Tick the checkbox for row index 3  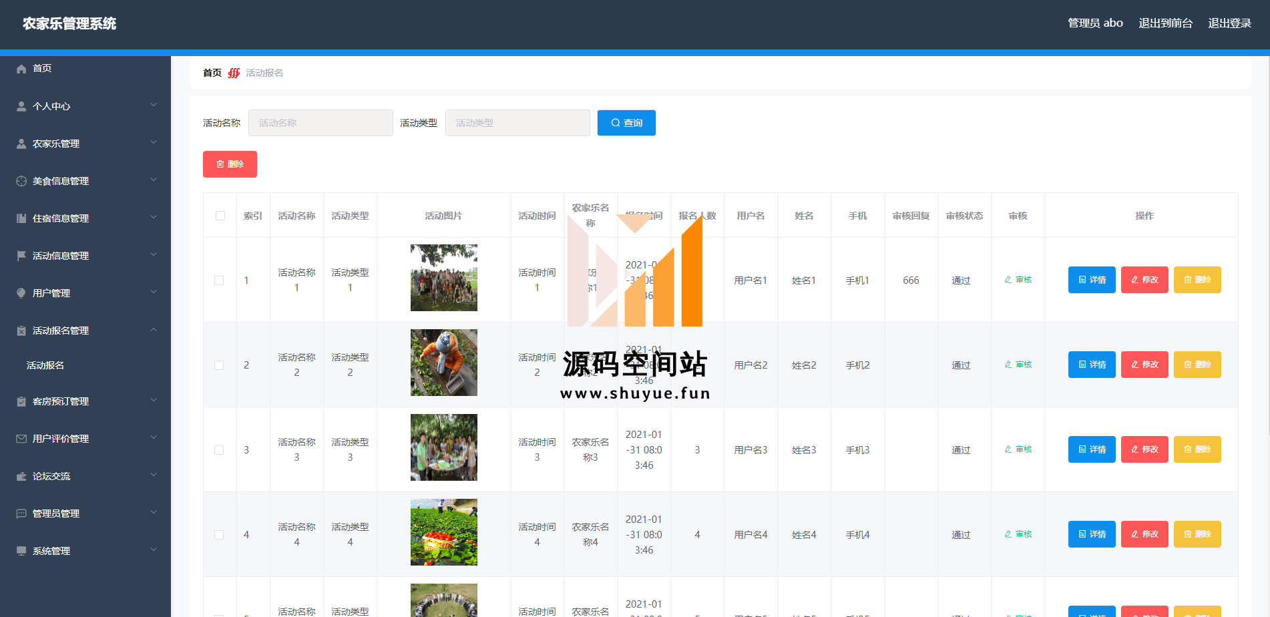pyautogui.click(x=219, y=450)
